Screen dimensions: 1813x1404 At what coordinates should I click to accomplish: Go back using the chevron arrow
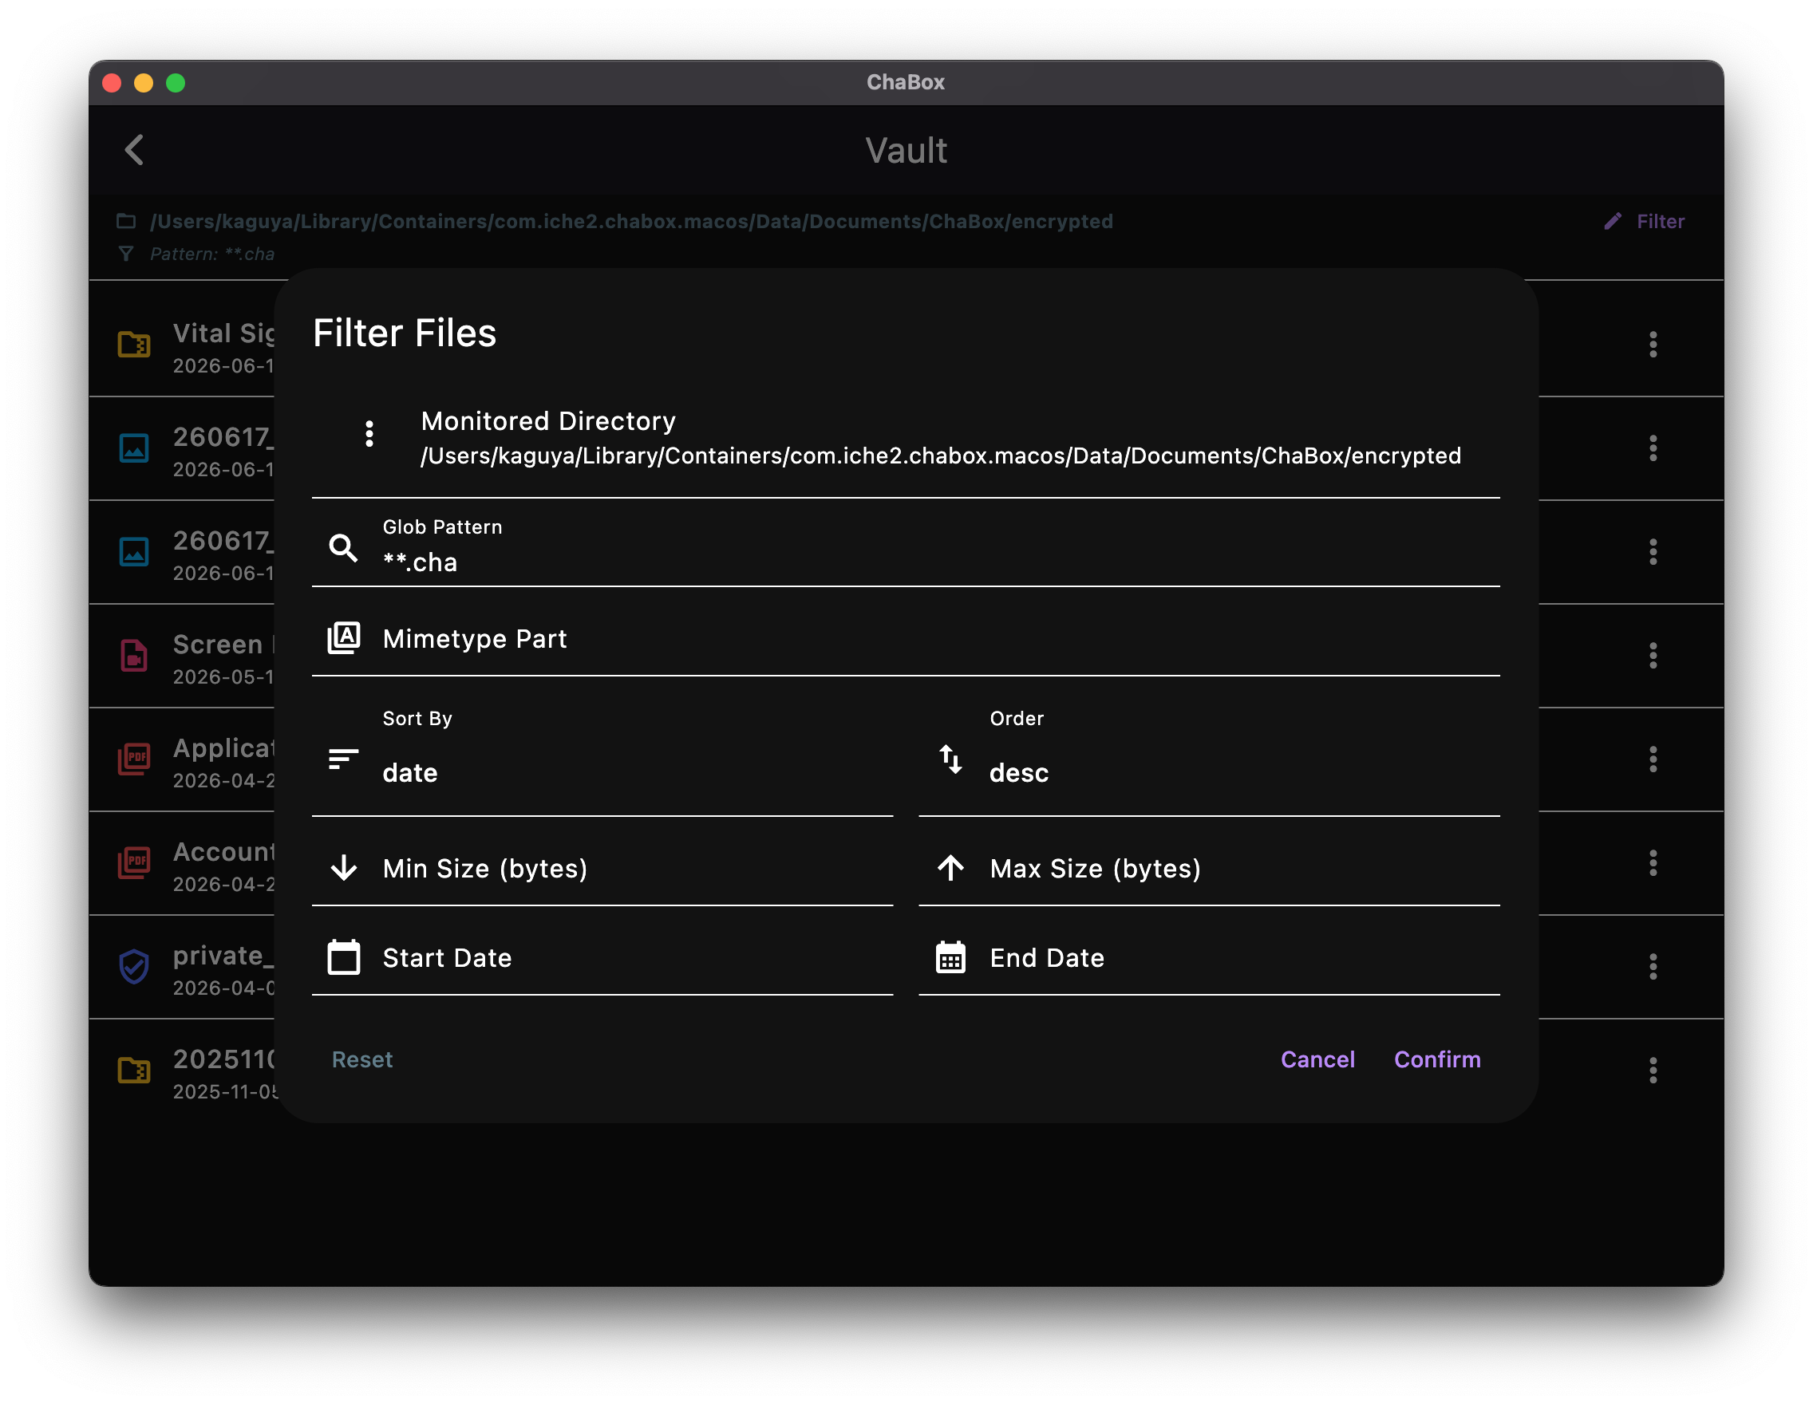pyautogui.click(x=135, y=150)
